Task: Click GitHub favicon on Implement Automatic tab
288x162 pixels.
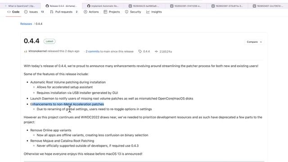Action: [89, 6]
